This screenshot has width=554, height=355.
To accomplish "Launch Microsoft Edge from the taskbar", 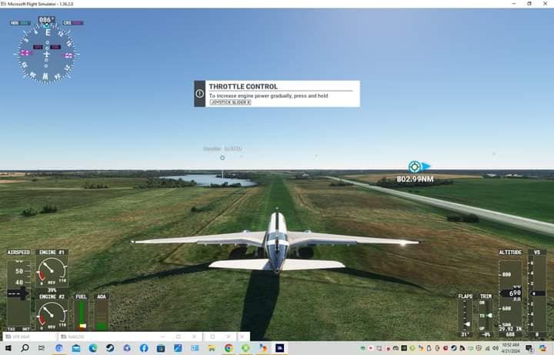I will pos(93,348).
